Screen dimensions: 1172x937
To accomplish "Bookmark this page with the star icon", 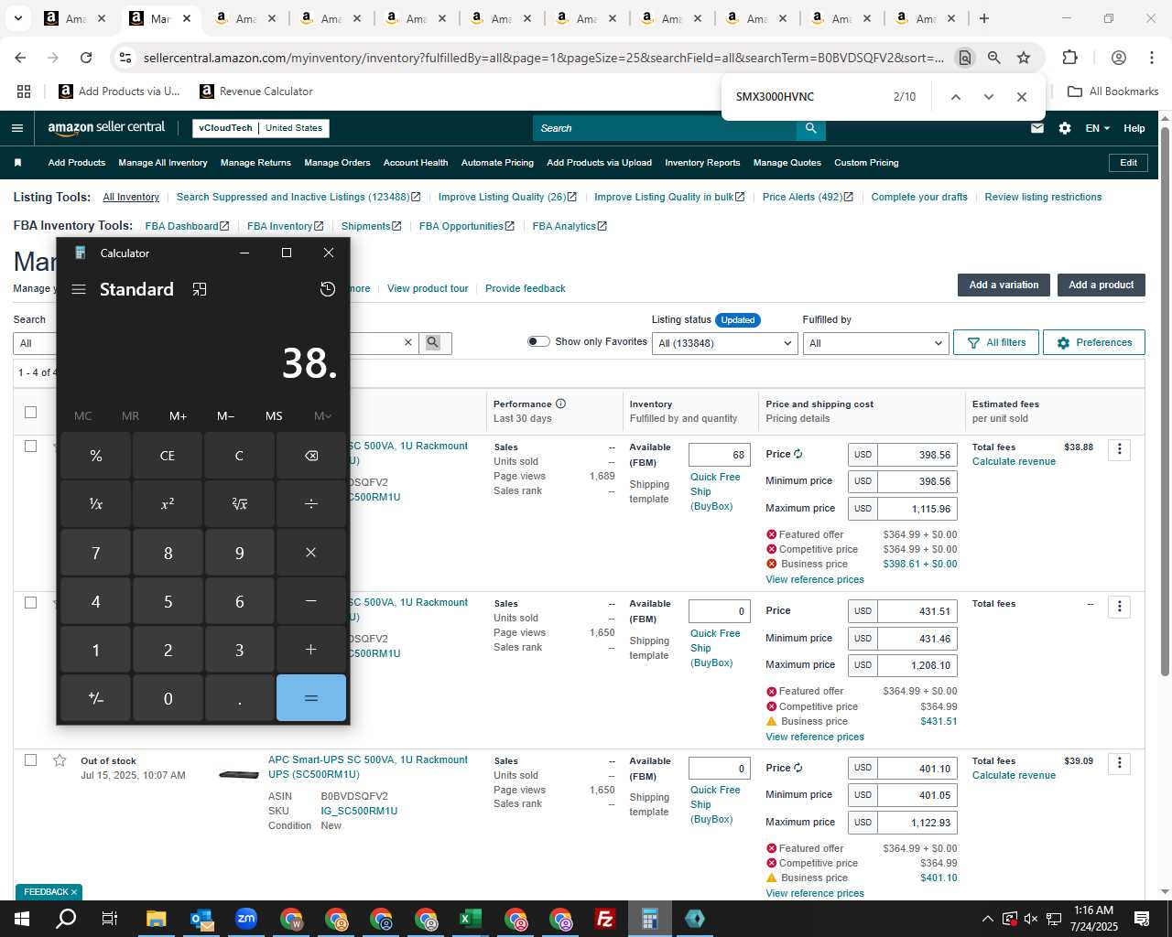I will coord(1024,58).
